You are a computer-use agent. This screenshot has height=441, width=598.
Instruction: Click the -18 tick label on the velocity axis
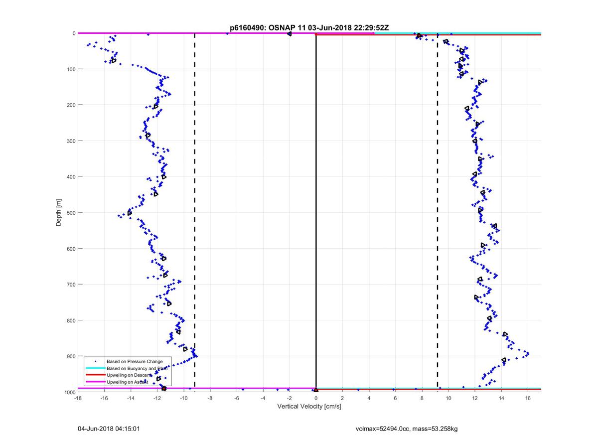coord(77,398)
